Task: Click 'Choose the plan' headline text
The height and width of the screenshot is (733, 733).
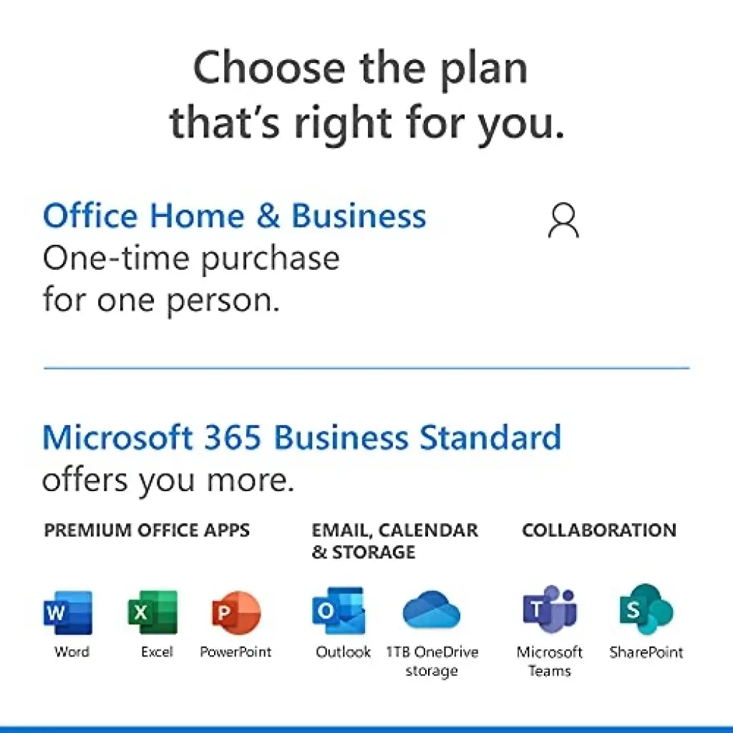Action: [361, 68]
